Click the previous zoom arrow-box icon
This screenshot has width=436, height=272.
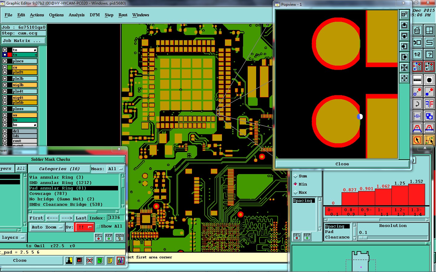(417, 42)
